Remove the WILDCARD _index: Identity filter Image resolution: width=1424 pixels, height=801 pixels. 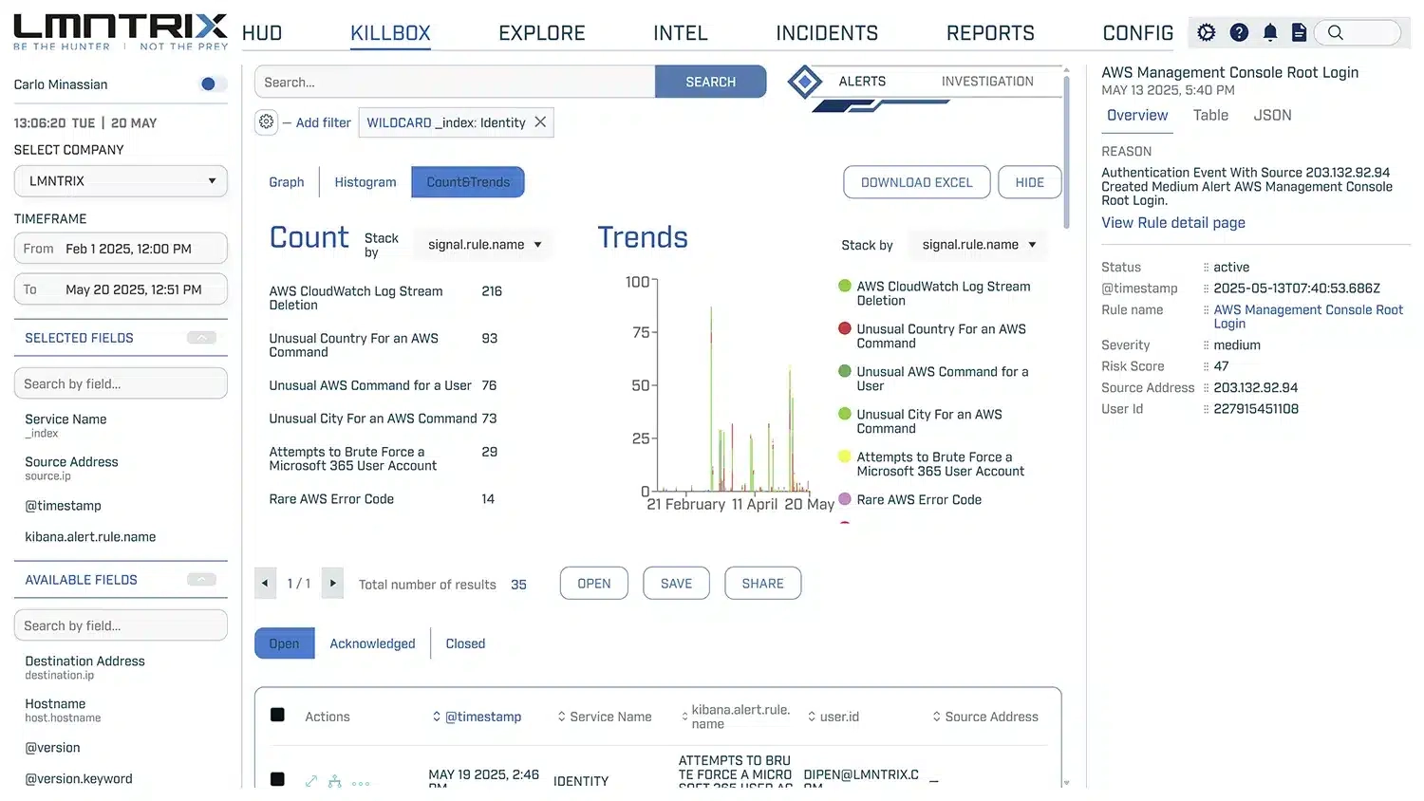pyautogui.click(x=540, y=121)
